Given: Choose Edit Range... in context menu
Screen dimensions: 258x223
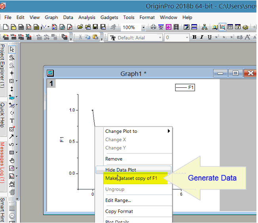Looking at the screenshot, I should (x=134, y=200).
